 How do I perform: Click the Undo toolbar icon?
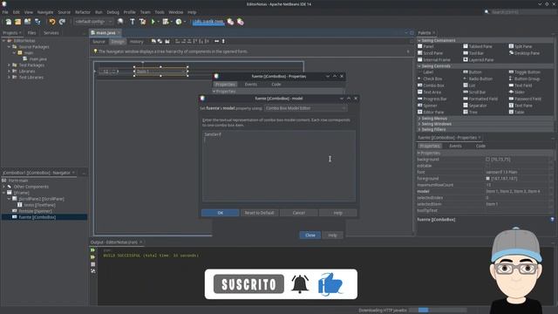52,22
